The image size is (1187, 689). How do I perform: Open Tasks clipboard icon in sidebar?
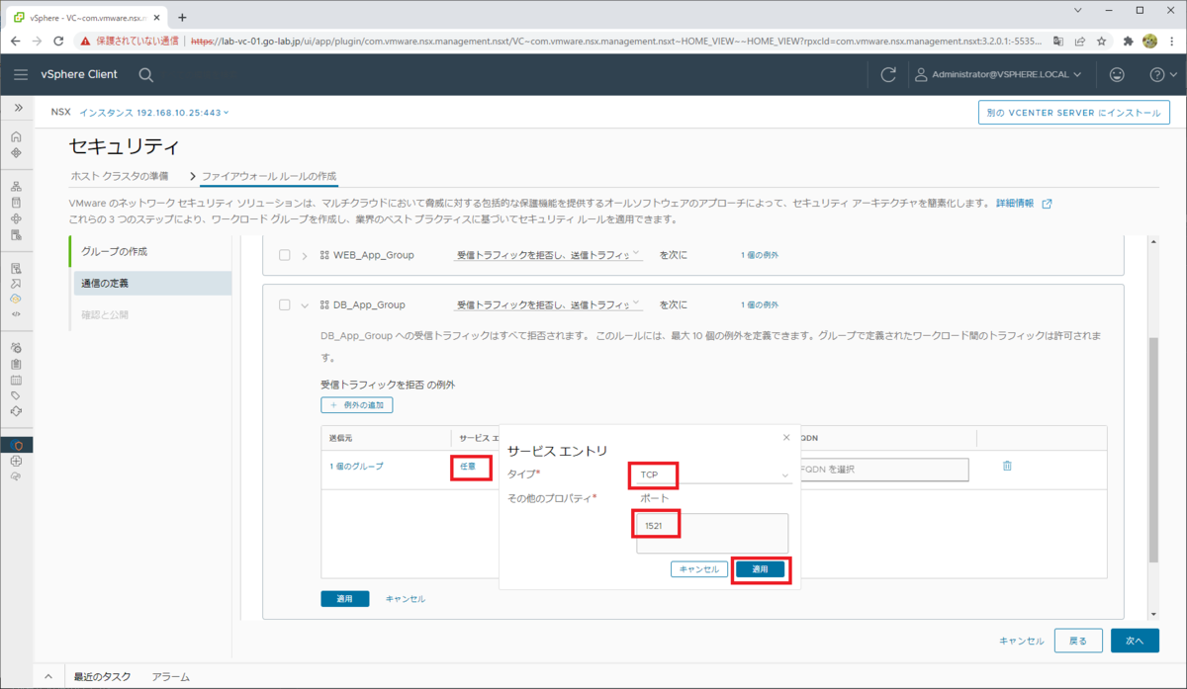(16, 364)
